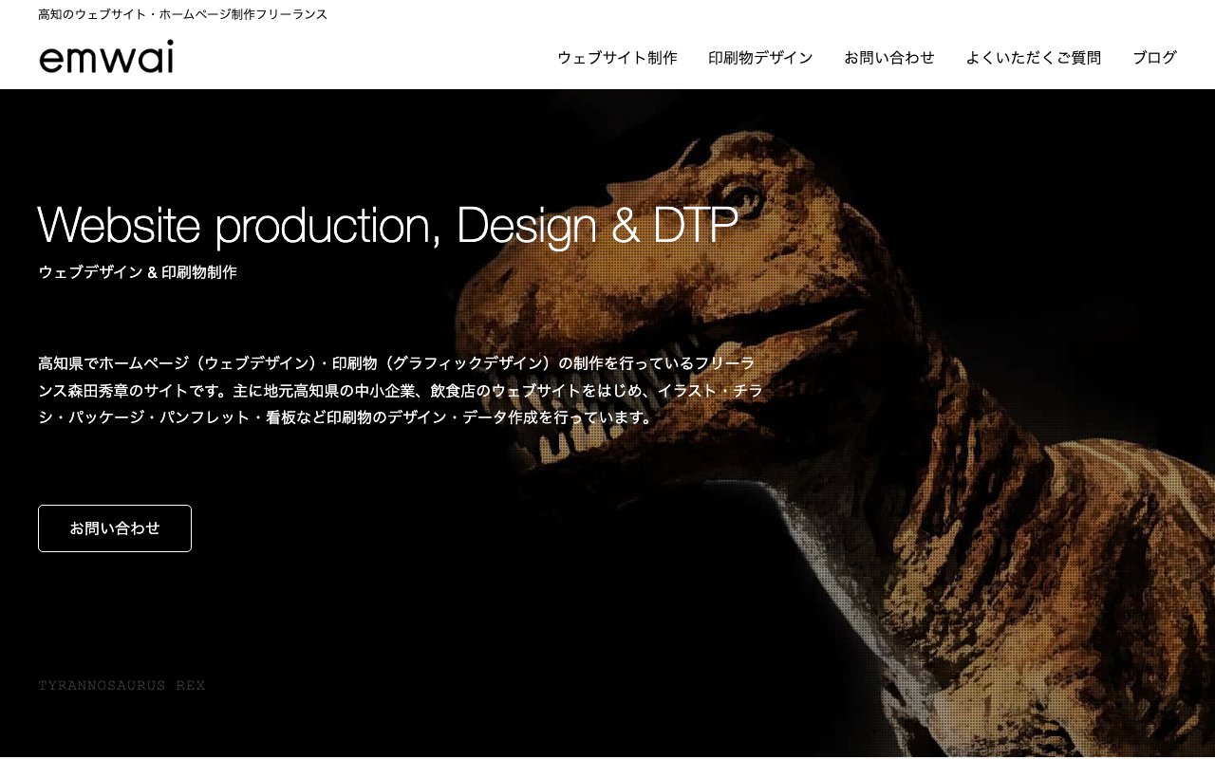Viewport: 1215px width, 759px height.
Task: Open the ウェブサイト制作 menu item
Action: pos(617,58)
